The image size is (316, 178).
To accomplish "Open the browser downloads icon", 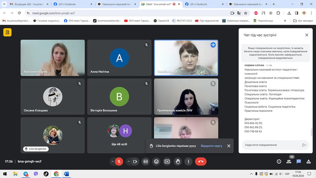I will click(x=289, y=13).
